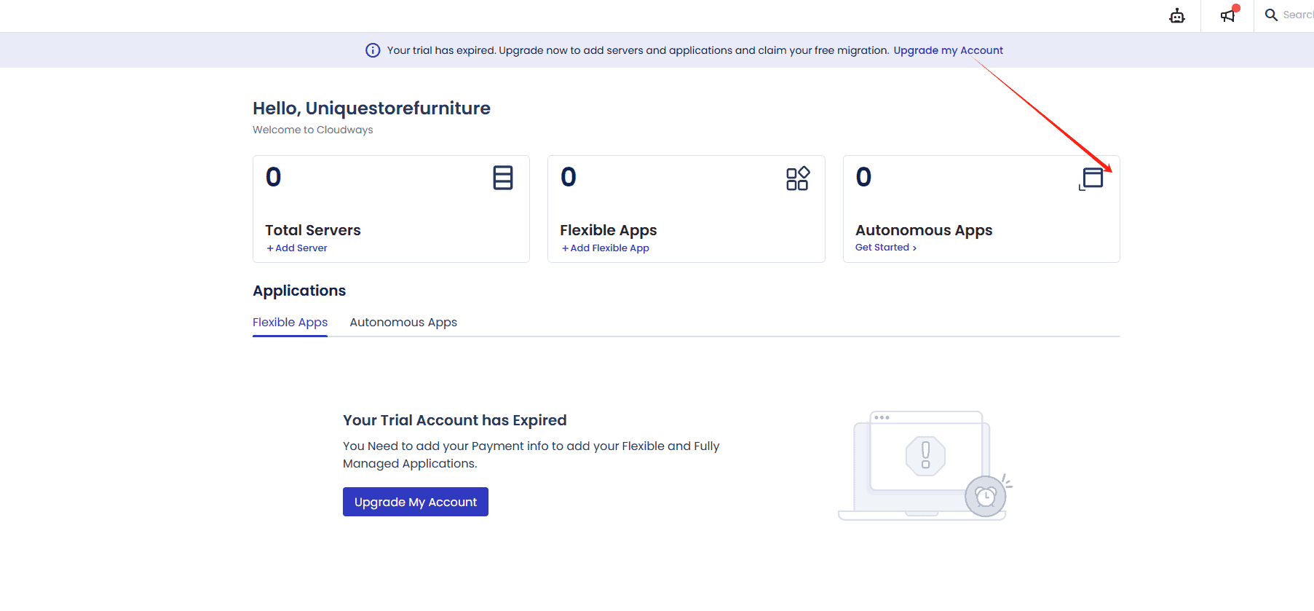Click the window icon in Autonomous Apps card
The width and height of the screenshot is (1314, 611).
point(1091,178)
